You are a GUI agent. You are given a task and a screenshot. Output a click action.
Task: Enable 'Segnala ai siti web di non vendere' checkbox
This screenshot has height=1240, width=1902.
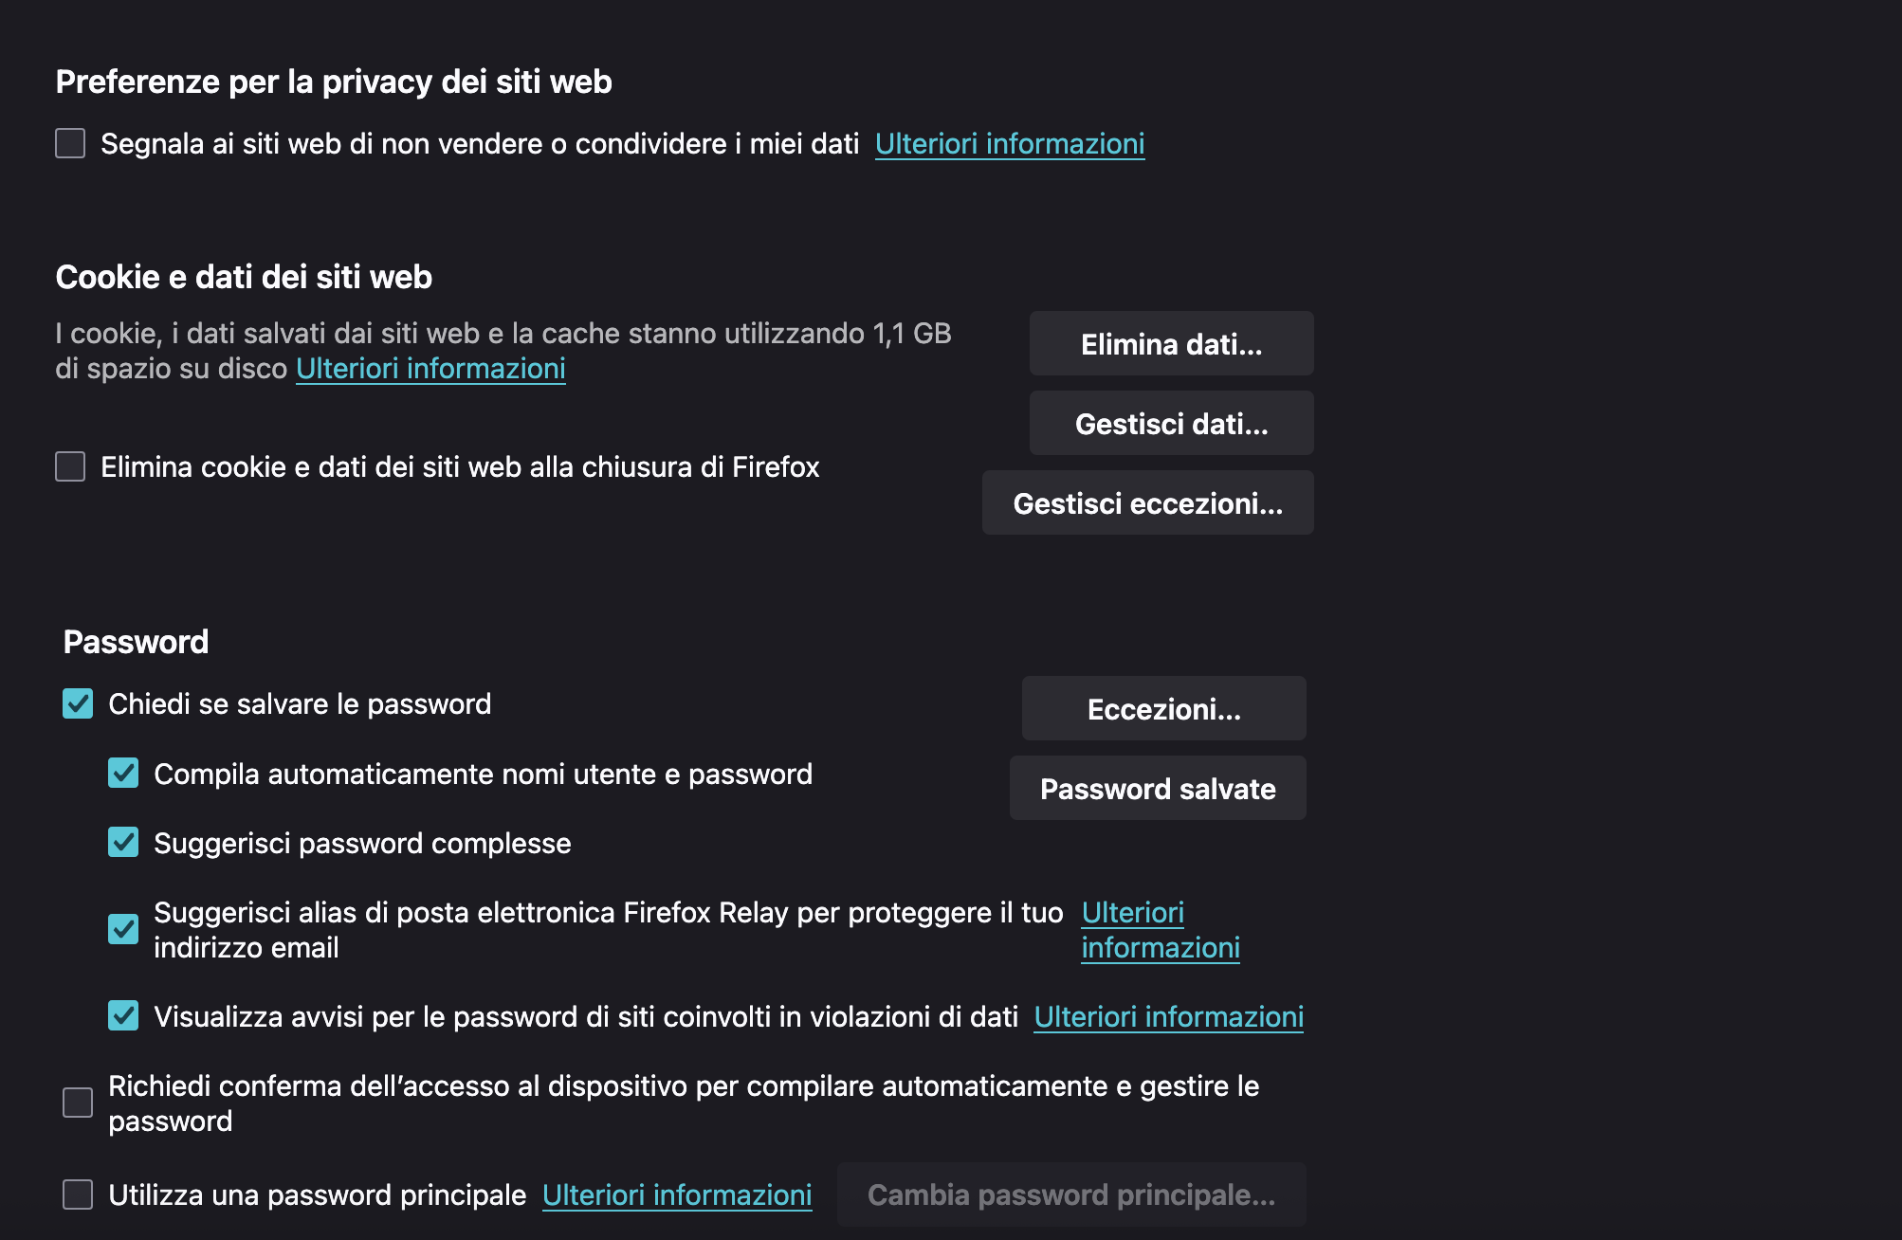click(x=70, y=143)
